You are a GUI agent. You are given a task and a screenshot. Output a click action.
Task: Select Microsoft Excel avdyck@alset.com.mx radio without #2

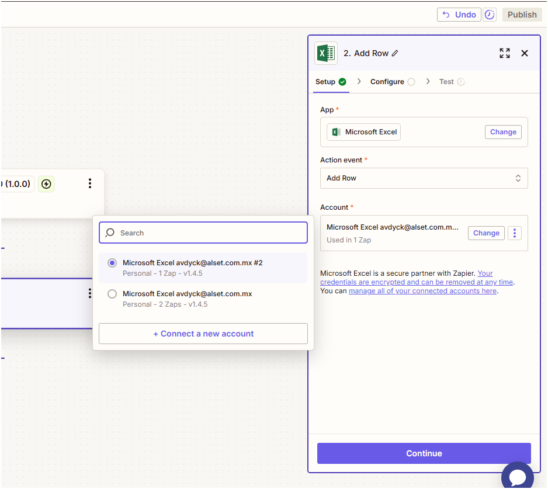112,294
